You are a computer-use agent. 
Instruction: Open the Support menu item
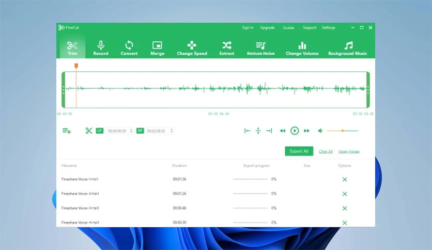[x=310, y=27]
